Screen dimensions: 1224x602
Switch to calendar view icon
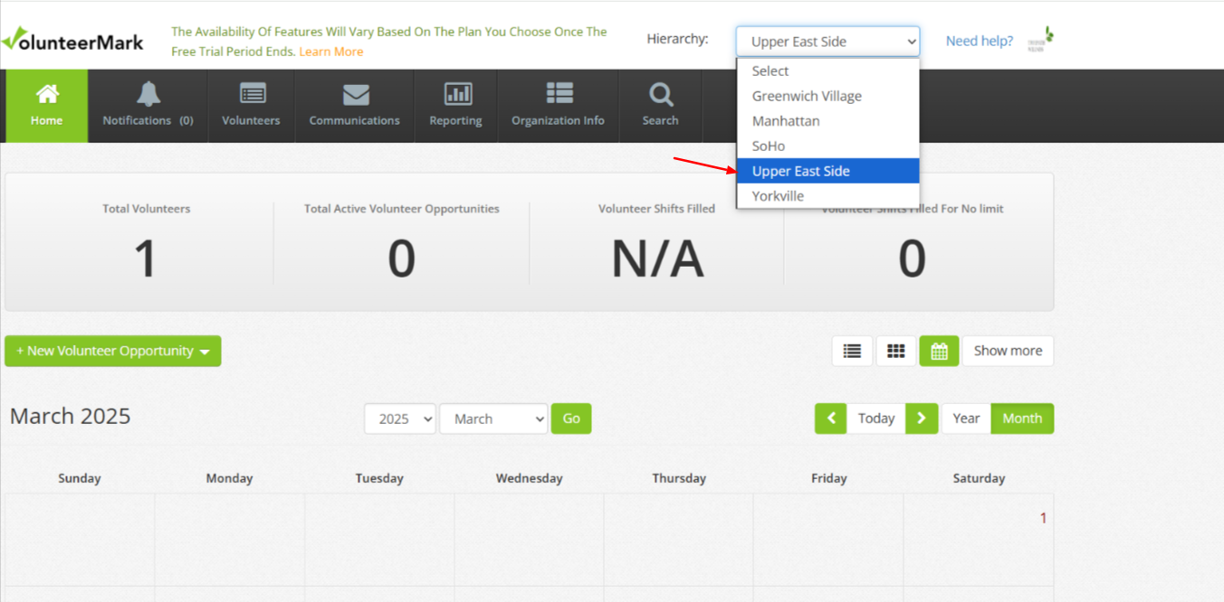coord(939,351)
